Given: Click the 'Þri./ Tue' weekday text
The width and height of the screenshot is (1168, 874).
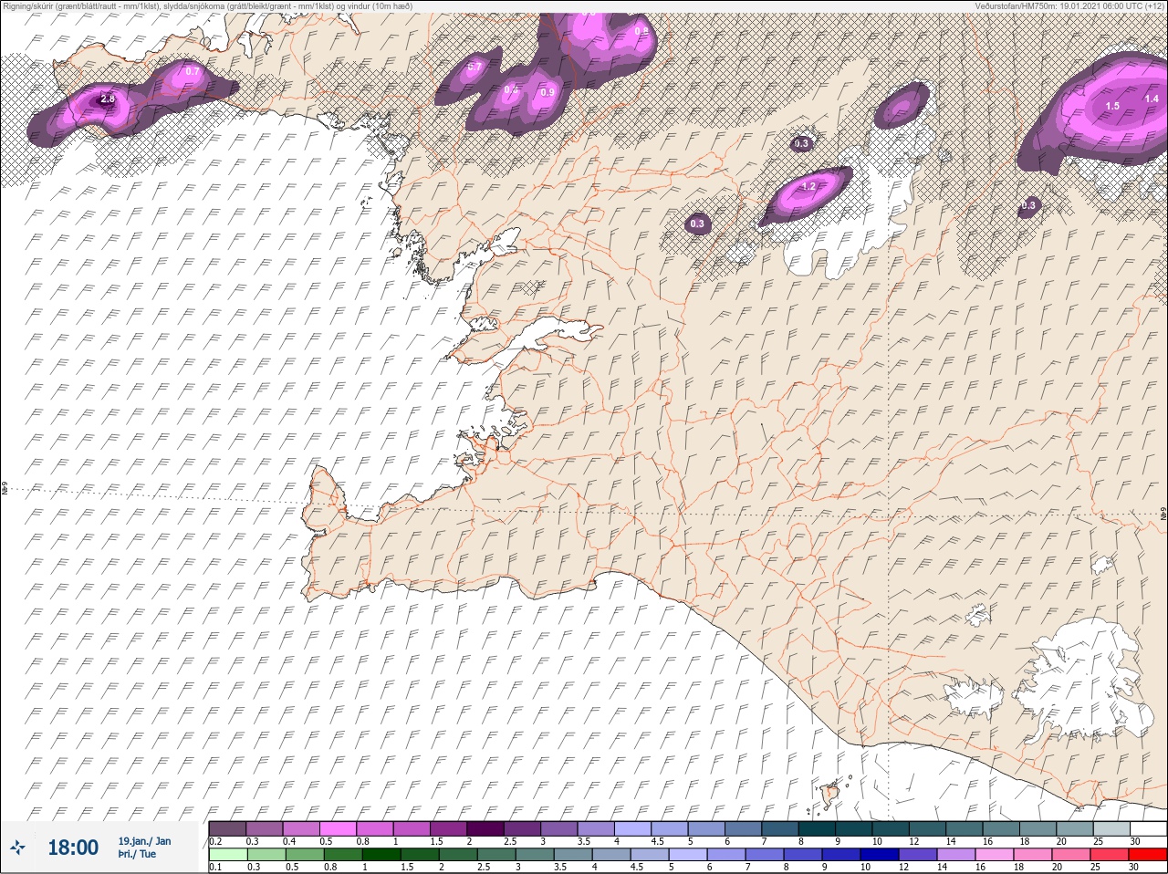Looking at the screenshot, I should tap(137, 855).
